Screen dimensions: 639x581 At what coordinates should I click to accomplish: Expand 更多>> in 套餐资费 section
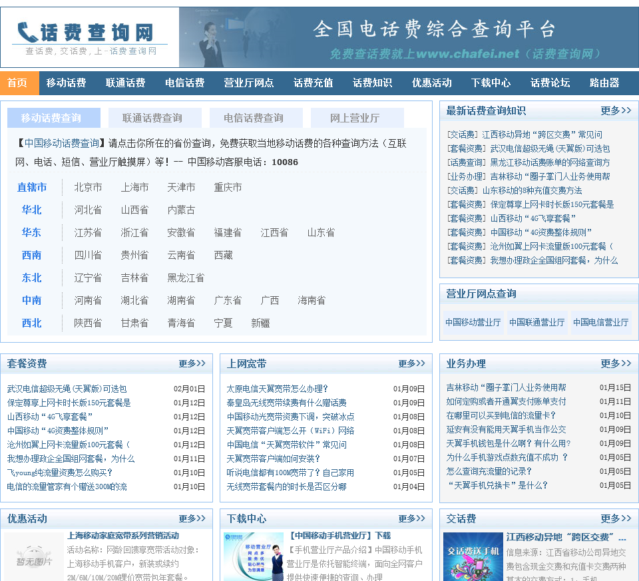pyautogui.click(x=192, y=363)
